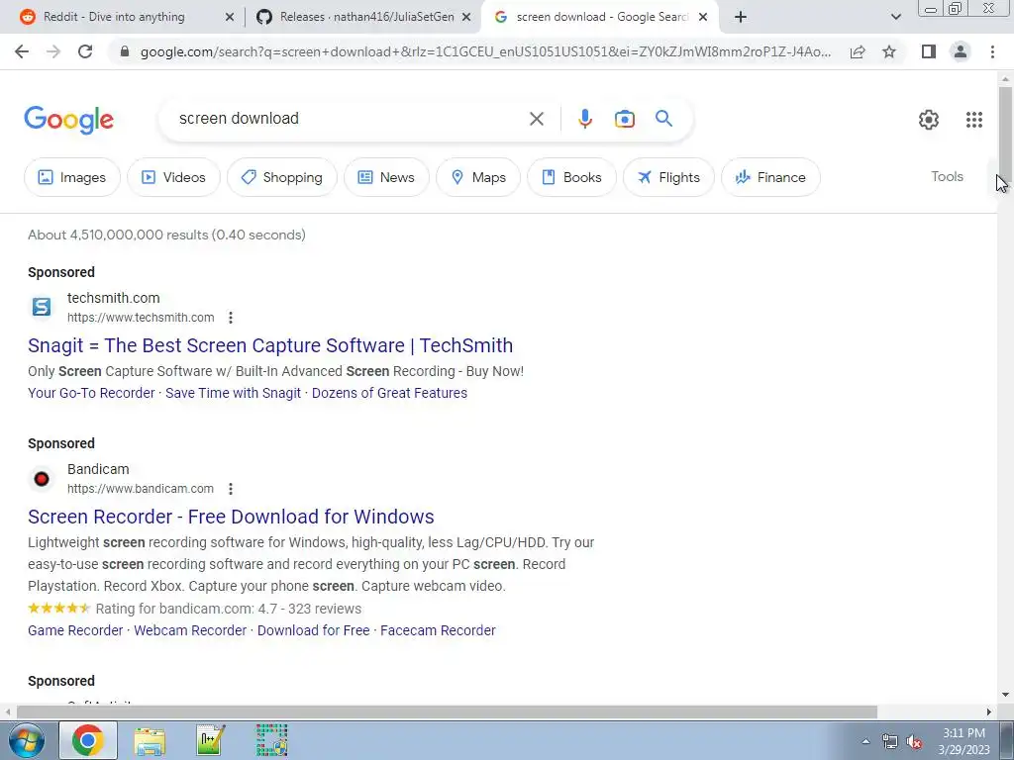
Task: Filter results by Images
Action: tap(71, 177)
